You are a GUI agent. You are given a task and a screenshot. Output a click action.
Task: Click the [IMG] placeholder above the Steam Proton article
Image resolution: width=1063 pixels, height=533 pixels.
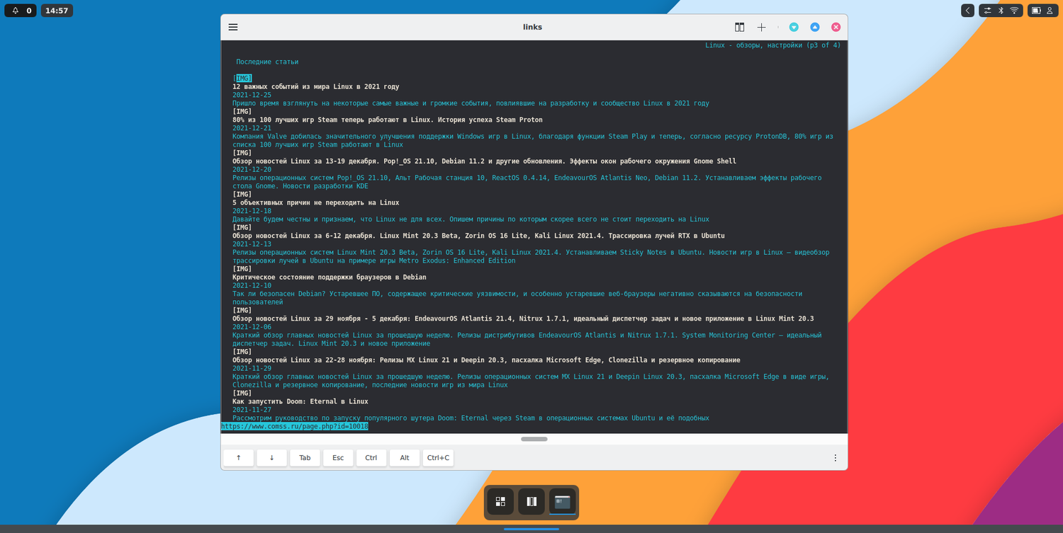tap(242, 111)
